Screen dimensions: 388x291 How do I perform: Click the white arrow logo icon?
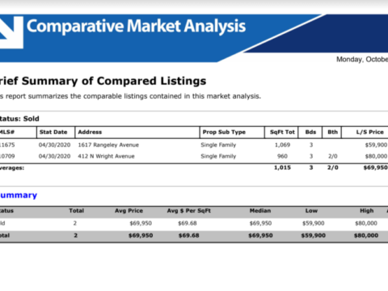pos(11,32)
